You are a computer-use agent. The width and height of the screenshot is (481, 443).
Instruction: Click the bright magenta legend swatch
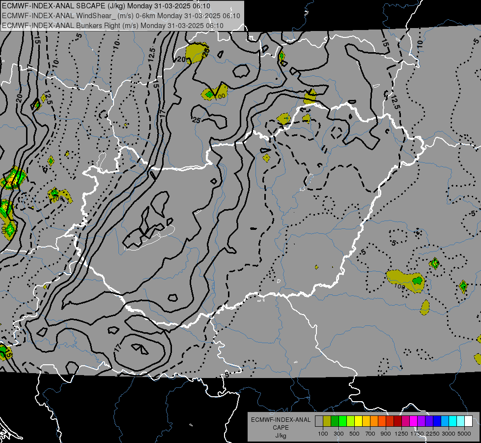click(414, 421)
